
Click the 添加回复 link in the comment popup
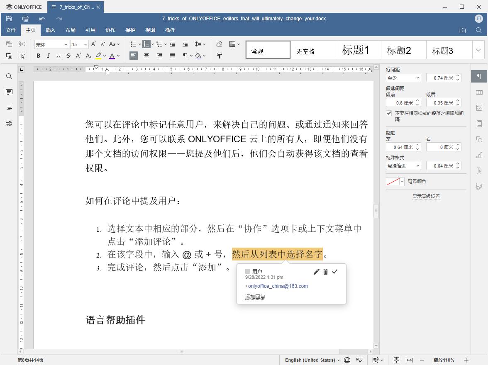tap(254, 297)
